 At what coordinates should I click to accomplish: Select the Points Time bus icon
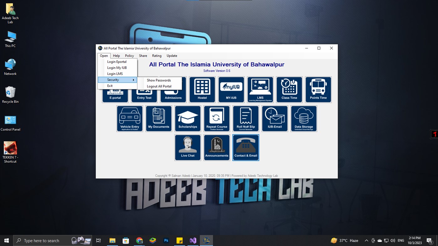[x=318, y=89]
